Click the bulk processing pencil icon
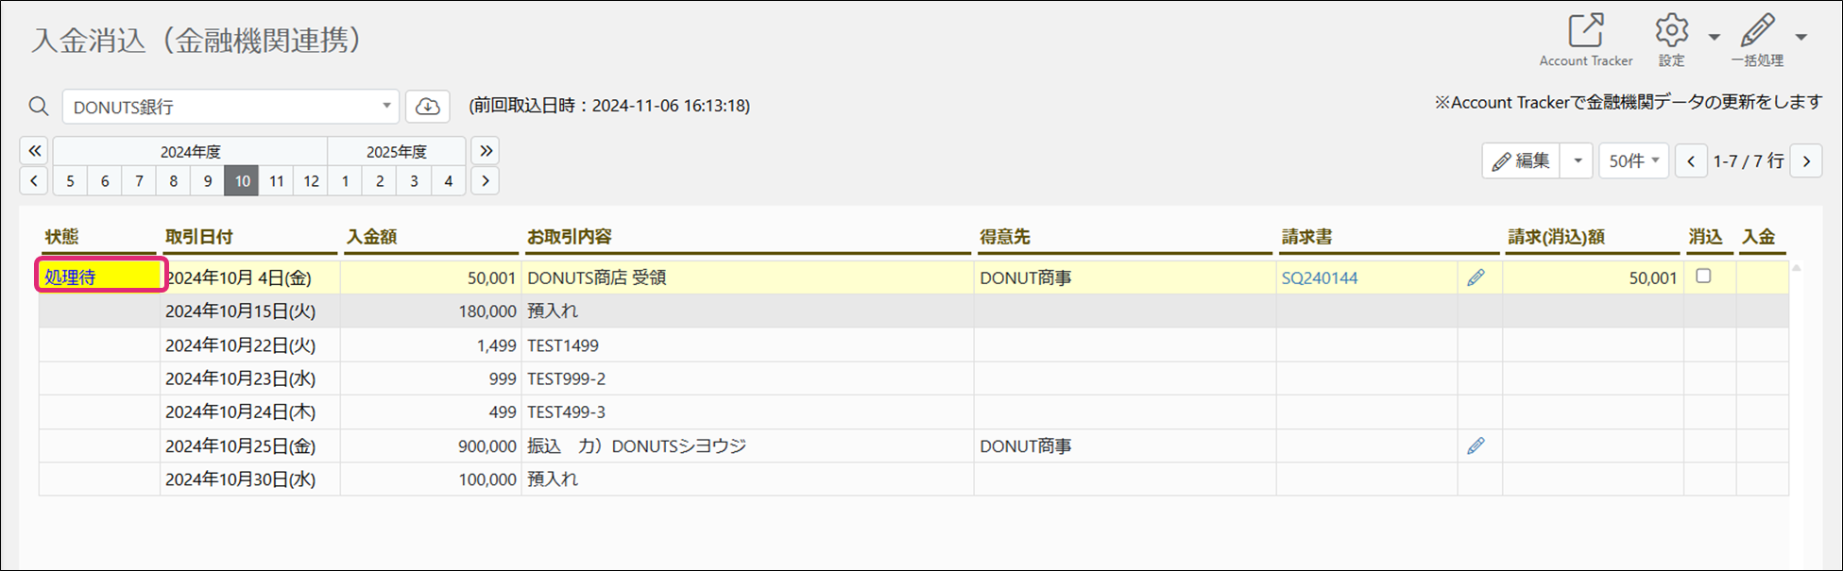This screenshot has width=1843, height=571. coord(1757,31)
